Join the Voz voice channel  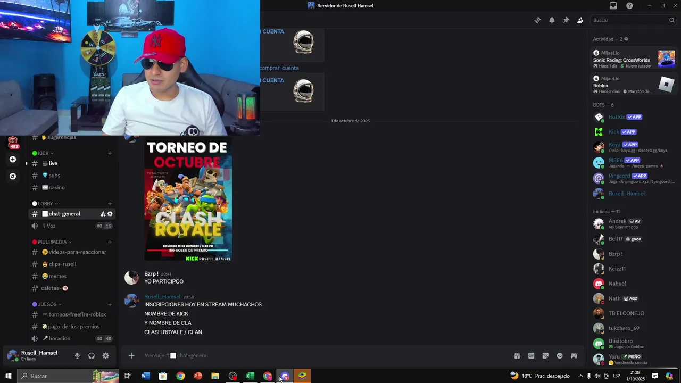(x=72, y=226)
